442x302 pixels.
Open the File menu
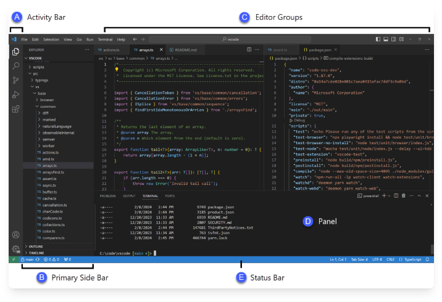click(24, 39)
